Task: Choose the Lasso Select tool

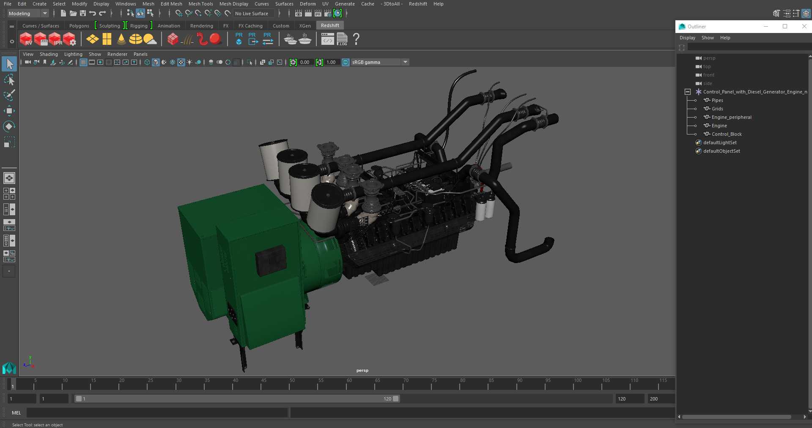Action: pyautogui.click(x=9, y=80)
